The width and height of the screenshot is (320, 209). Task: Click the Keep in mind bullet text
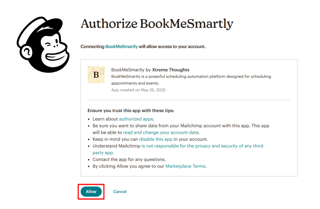click(116, 139)
